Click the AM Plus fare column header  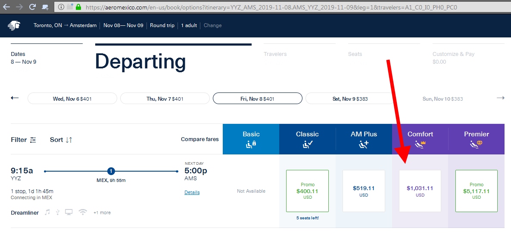[x=364, y=139]
